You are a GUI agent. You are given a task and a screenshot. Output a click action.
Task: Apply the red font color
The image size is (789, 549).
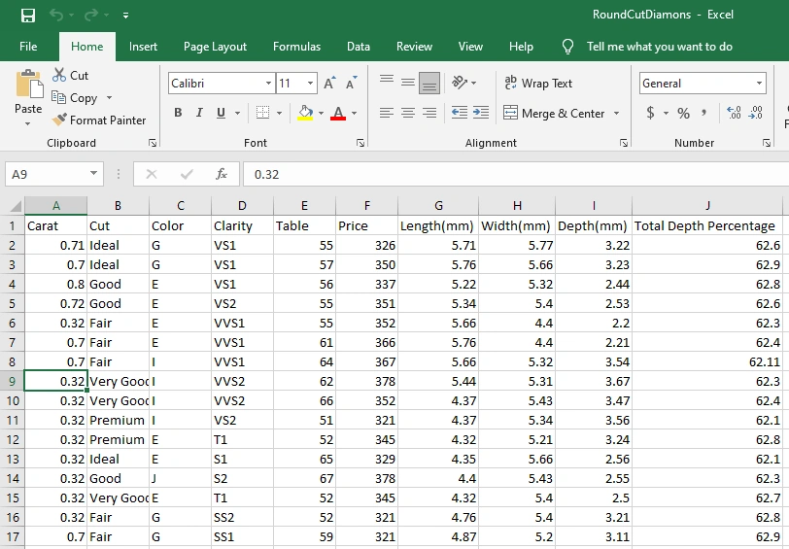[338, 113]
